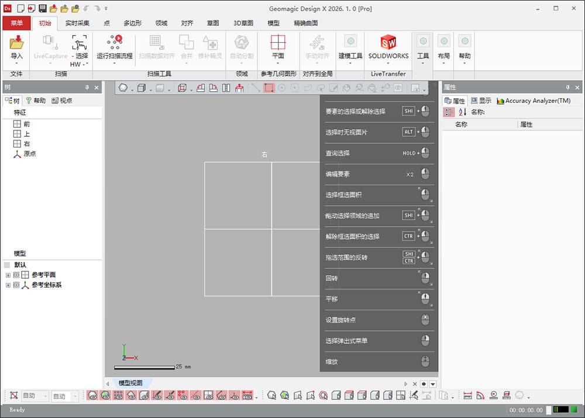Open quick access toolbar customize arrow
585x418 pixels.
click(106, 8)
